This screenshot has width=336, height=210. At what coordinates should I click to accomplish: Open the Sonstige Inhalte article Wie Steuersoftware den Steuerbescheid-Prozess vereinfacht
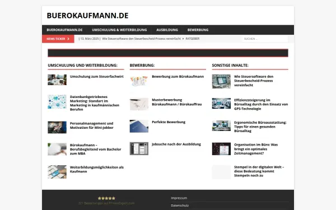(254, 81)
